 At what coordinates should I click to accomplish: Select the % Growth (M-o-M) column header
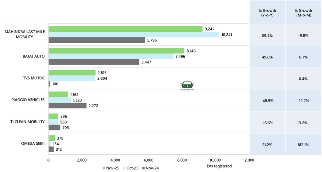303,12
